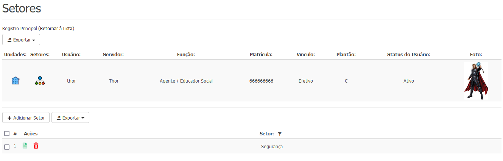Click the Ações column header
503x161 pixels.
point(31,133)
